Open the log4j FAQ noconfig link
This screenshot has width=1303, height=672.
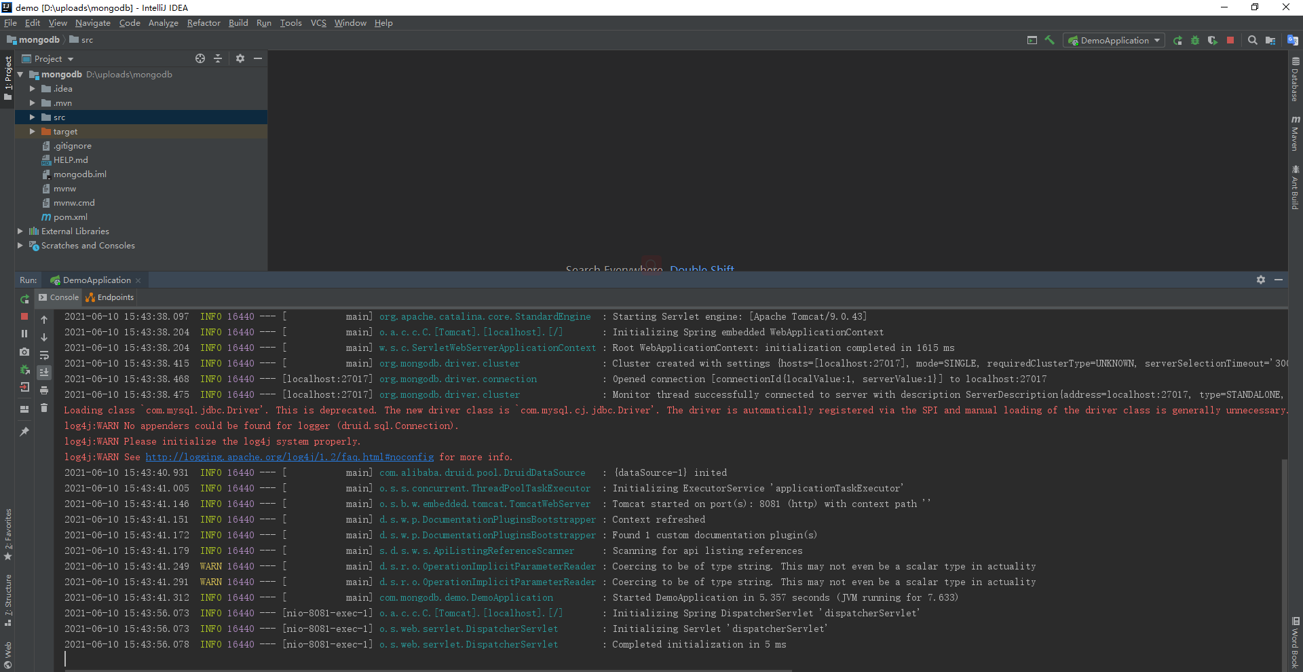(289, 457)
